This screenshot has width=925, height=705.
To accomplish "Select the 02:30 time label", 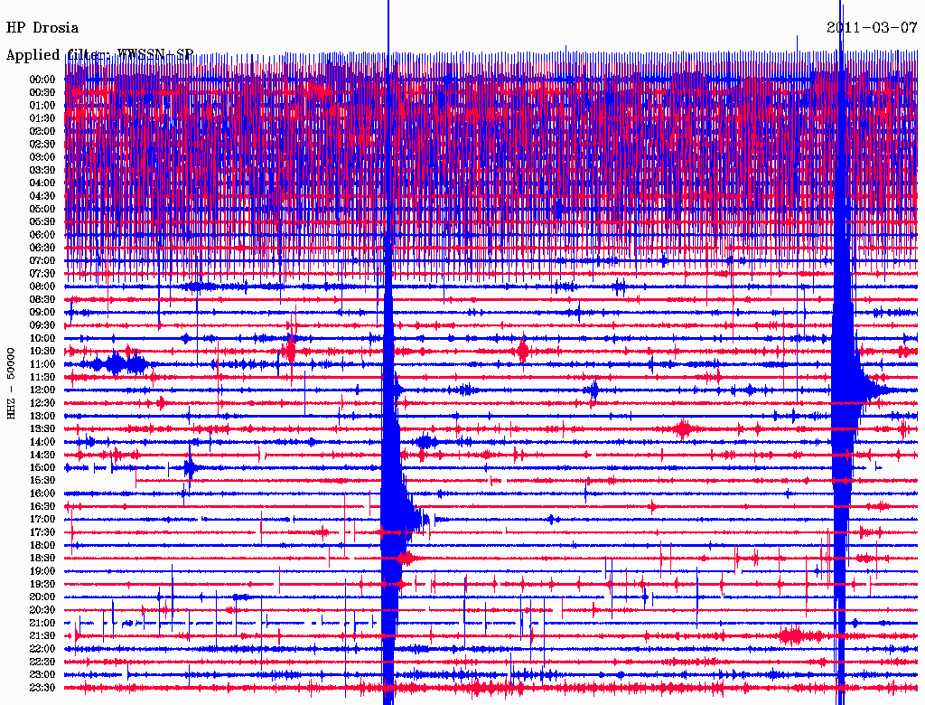I will 42,144.
